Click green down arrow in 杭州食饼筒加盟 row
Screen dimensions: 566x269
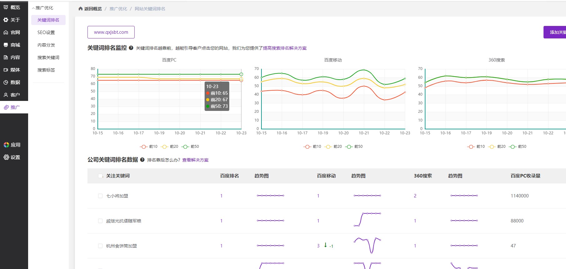tap(325, 245)
